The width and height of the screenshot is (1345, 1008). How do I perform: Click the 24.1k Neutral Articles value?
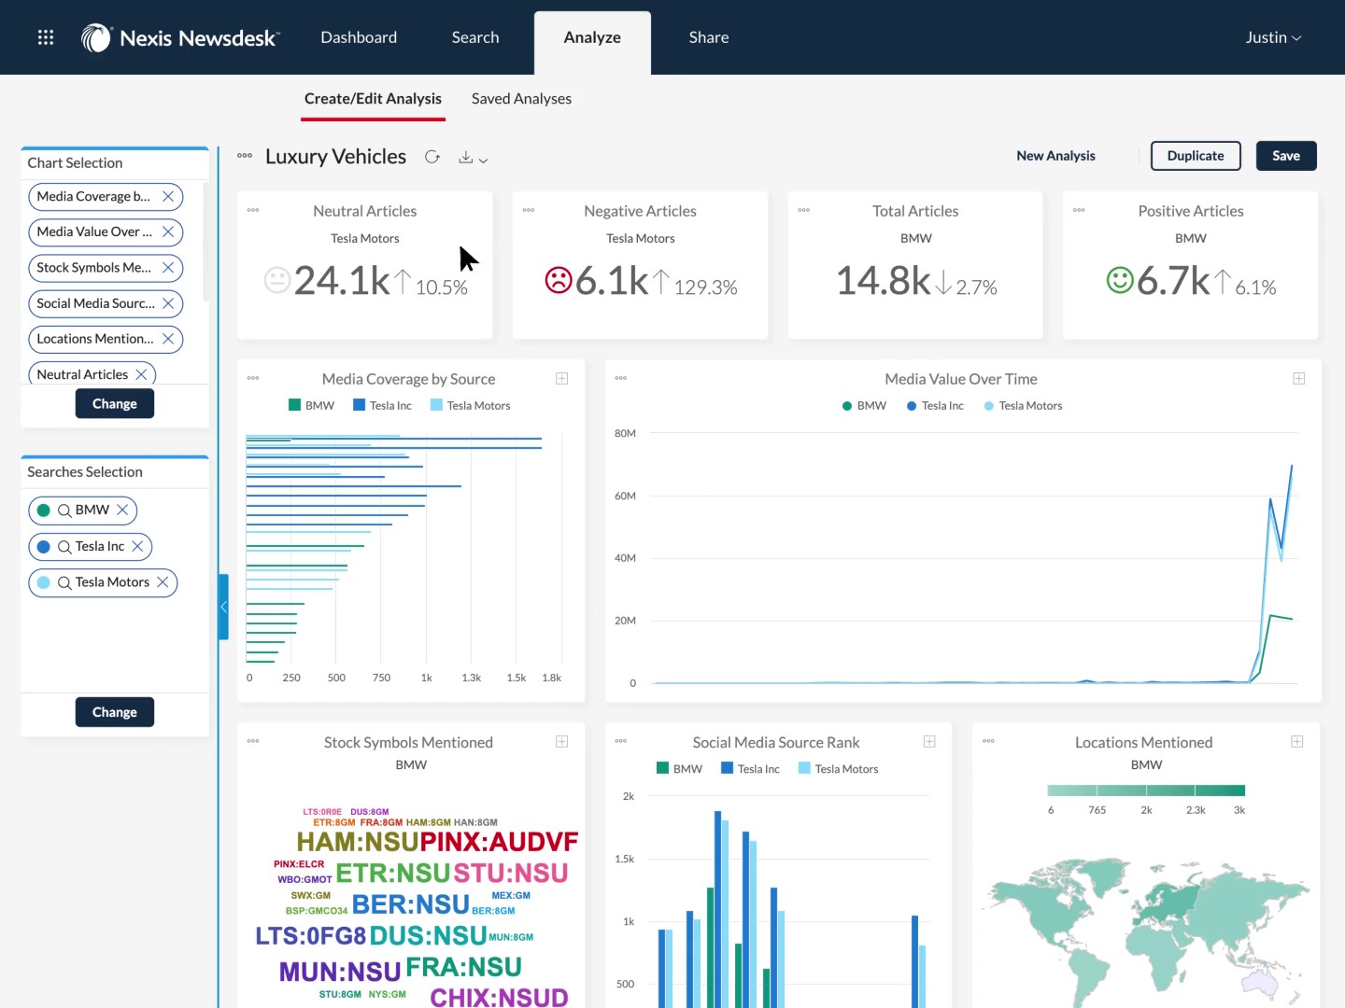[x=342, y=280]
